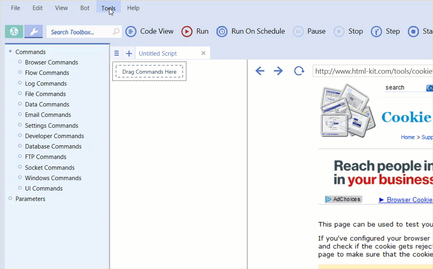Image resolution: width=433 pixels, height=269 pixels.
Task: Collapse the Commands tree node
Action: [x=10, y=51]
